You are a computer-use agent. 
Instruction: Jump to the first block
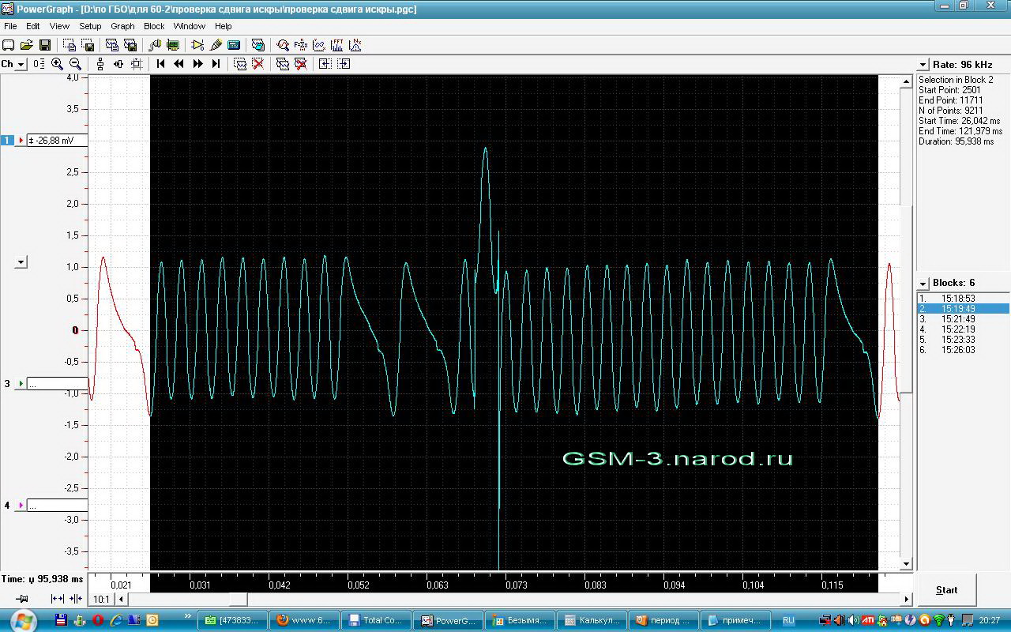point(161,64)
